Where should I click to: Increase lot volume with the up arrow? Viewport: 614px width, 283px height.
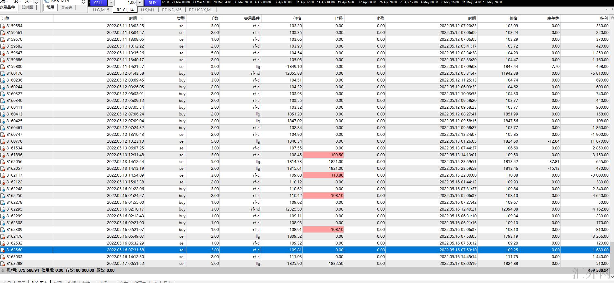[x=140, y=3]
